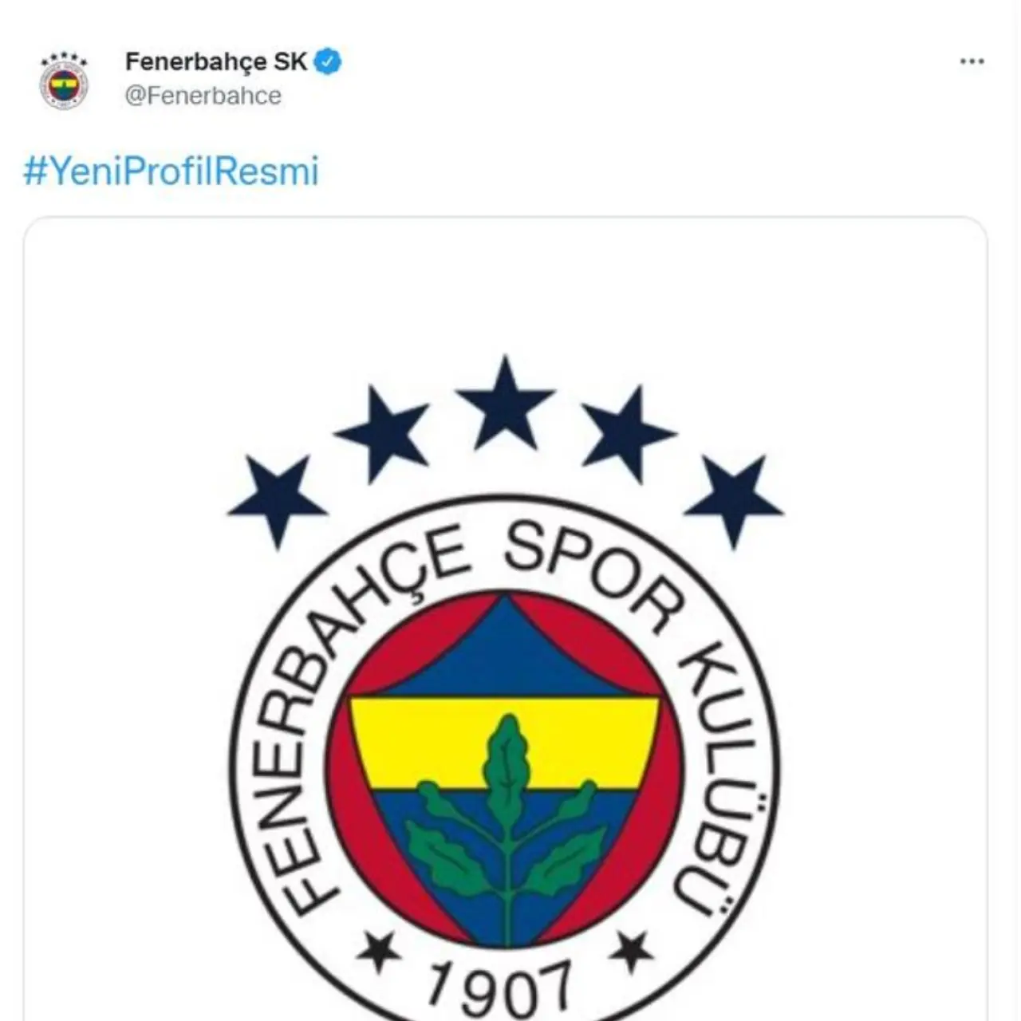
Task: Open the three-dot more options menu
Action: pyautogui.click(x=972, y=61)
